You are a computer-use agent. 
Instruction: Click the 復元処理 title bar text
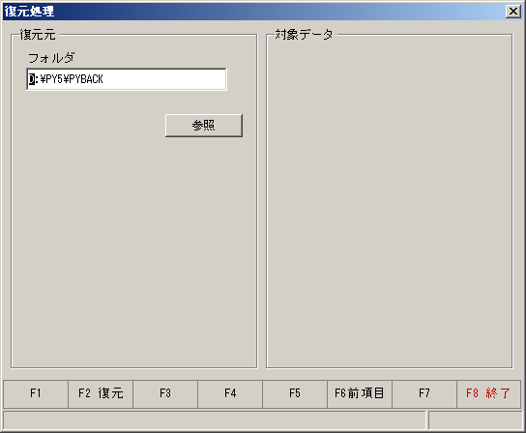point(29,12)
